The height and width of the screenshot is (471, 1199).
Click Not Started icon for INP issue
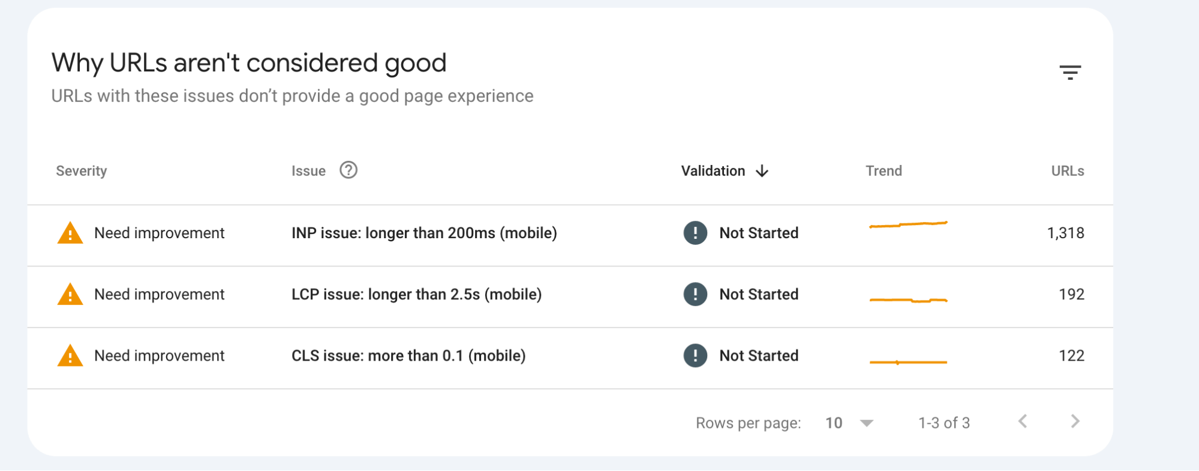(695, 233)
